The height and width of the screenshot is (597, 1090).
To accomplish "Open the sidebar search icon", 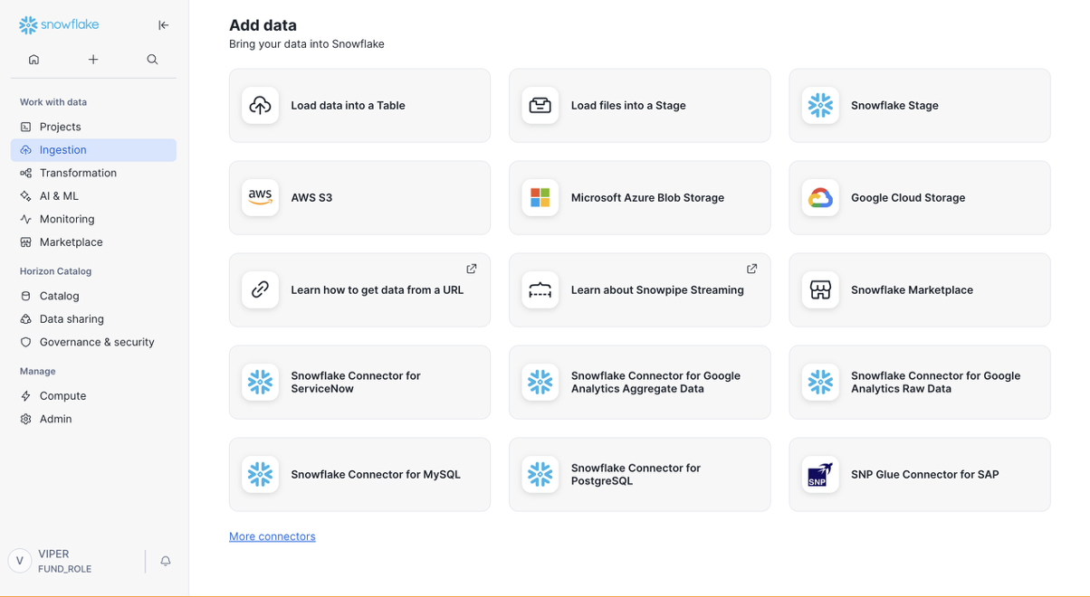I will tap(152, 60).
